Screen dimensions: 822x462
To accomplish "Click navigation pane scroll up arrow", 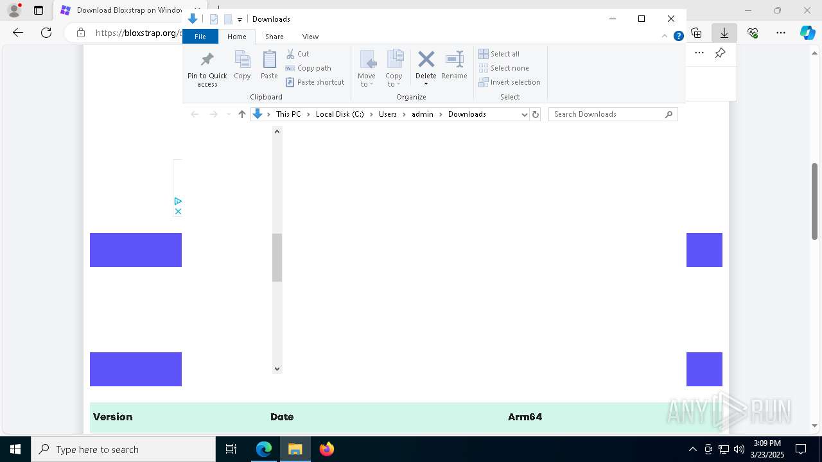I will (277, 132).
